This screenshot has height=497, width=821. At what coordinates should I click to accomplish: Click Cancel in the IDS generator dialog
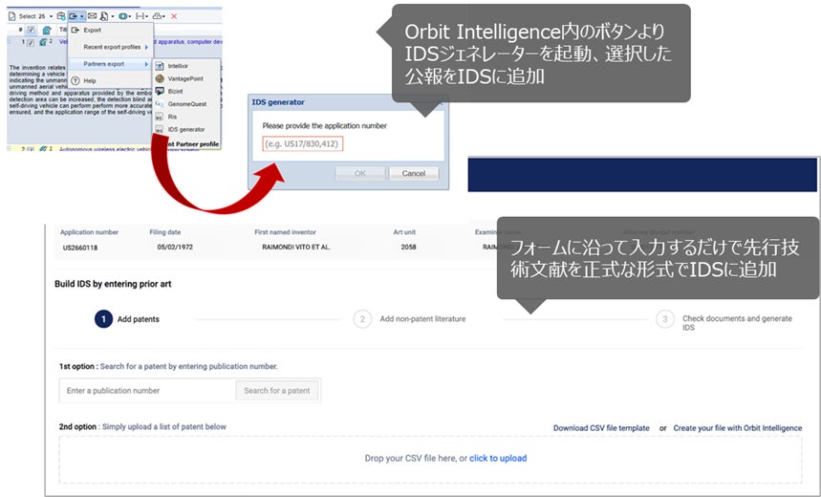point(414,173)
